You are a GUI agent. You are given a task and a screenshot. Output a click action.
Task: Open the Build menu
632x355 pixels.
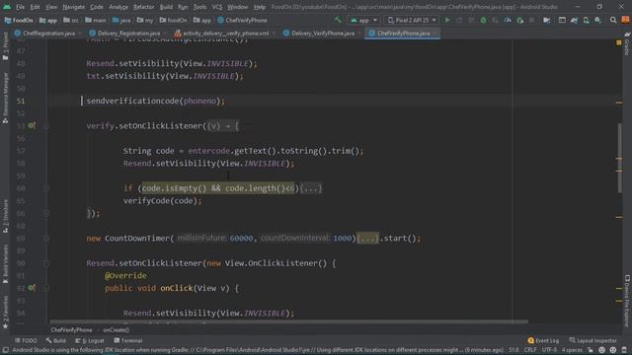click(x=166, y=7)
